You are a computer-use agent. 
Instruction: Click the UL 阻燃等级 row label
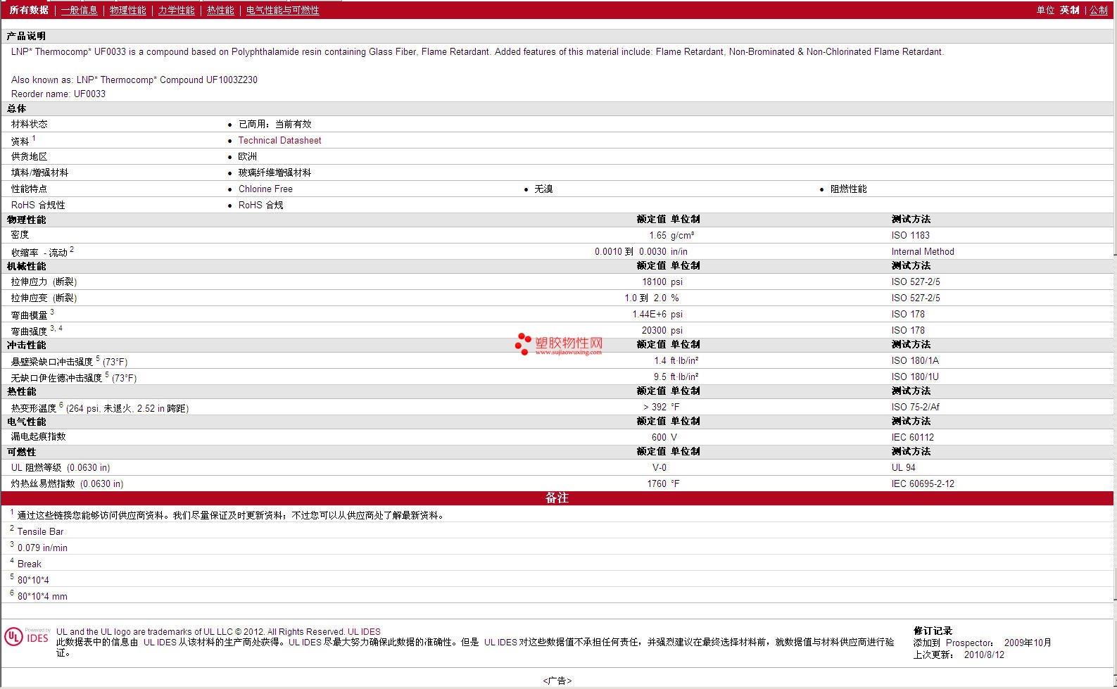tap(61, 467)
